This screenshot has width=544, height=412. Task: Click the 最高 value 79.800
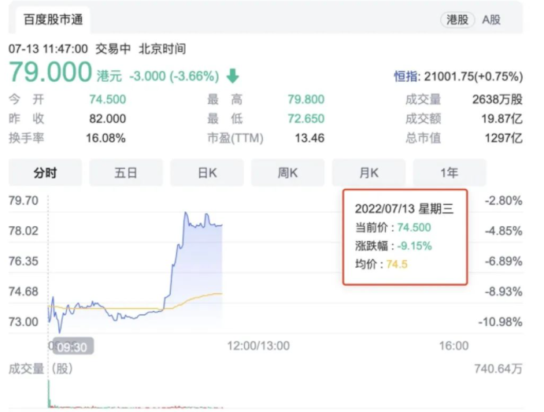[305, 99]
